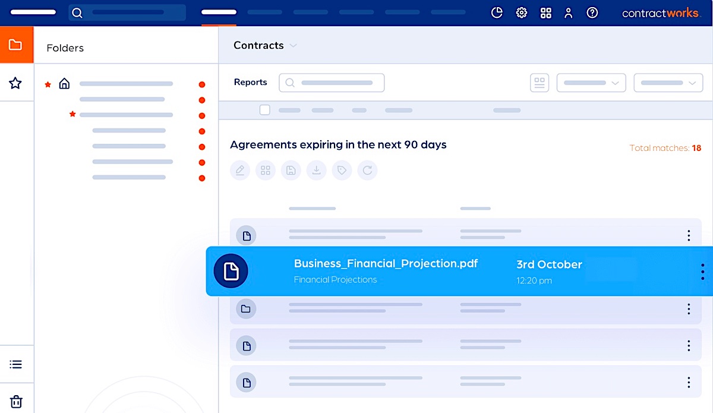
Task: Toggle the layout view button beside dropdowns
Action: tap(540, 83)
